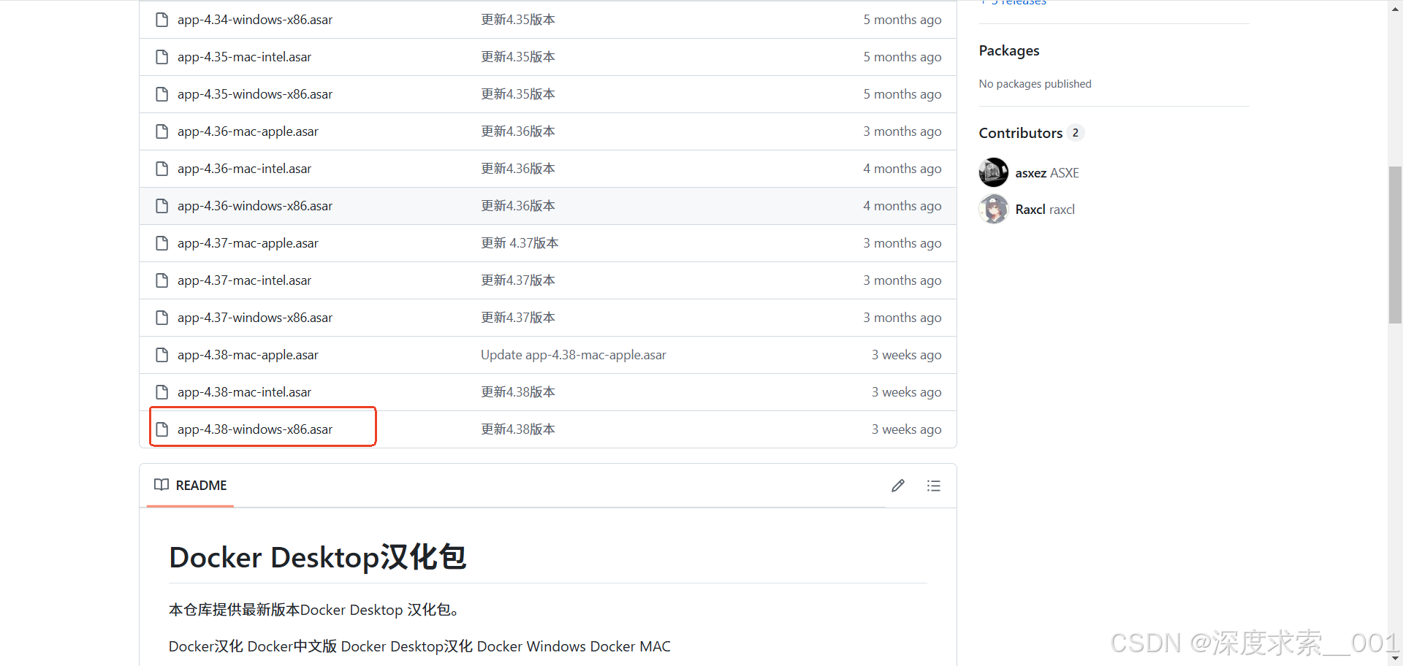Image resolution: width=1403 pixels, height=666 pixels.
Task: Open app-4.37-windows-x86.asar file
Action: point(255,318)
